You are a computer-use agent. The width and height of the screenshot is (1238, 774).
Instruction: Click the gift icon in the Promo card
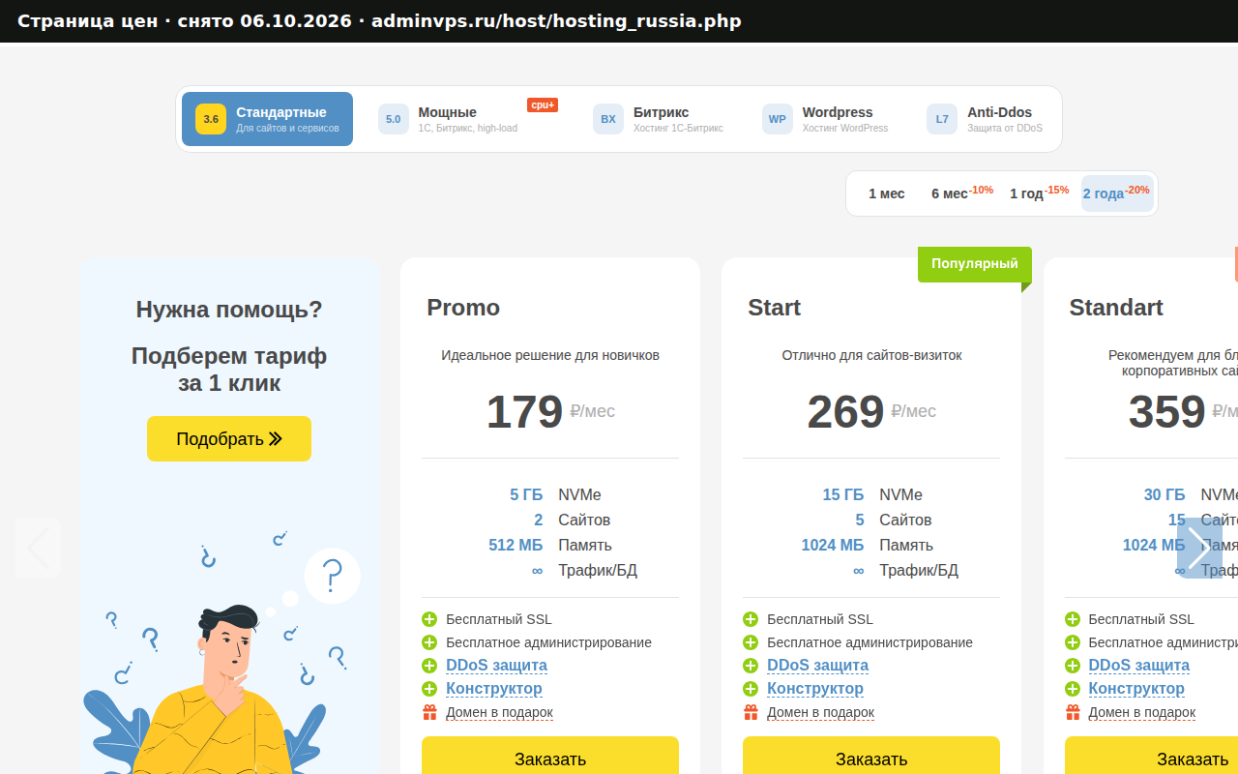(x=429, y=712)
